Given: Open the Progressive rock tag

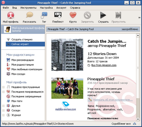Looking at the screenshot, I should click(x=105, y=106).
